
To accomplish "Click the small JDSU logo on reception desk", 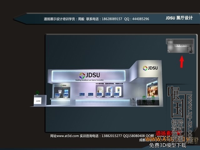I will click(38, 101).
